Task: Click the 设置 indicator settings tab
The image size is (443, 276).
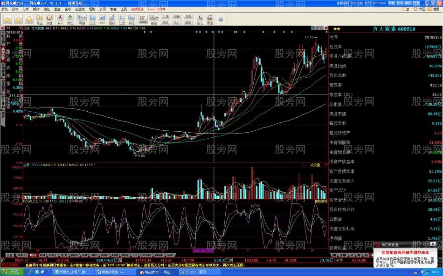Action: (x=10, y=255)
